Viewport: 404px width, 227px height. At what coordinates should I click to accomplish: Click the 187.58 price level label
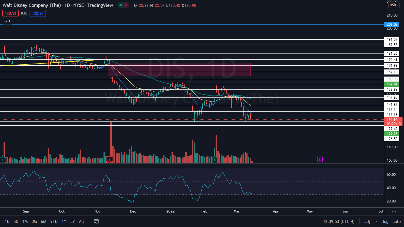(x=392, y=45)
